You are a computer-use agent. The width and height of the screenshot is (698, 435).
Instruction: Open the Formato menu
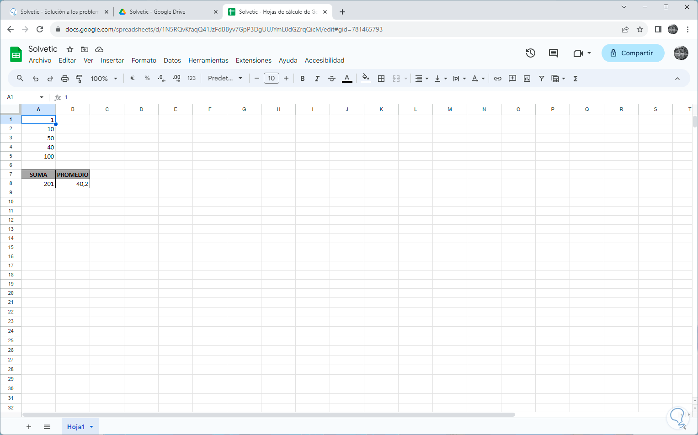tap(144, 60)
